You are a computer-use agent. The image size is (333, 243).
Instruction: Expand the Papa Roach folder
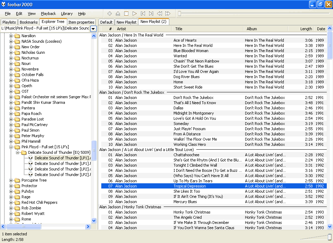point(11,114)
